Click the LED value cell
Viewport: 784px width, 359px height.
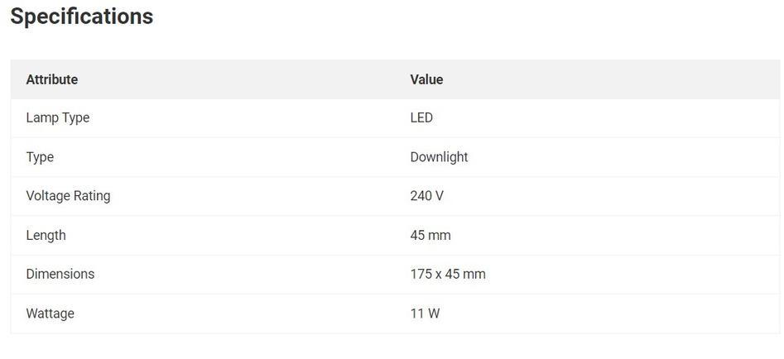(421, 117)
